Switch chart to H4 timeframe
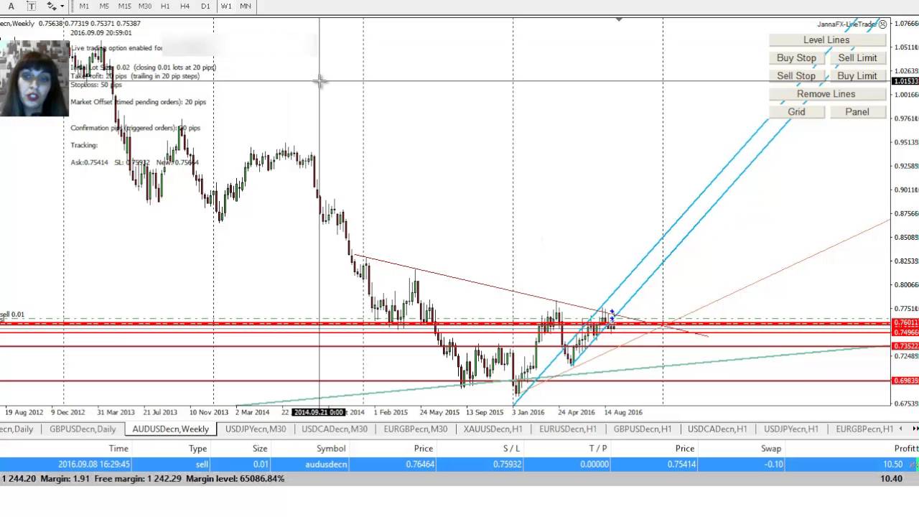 coord(185,6)
